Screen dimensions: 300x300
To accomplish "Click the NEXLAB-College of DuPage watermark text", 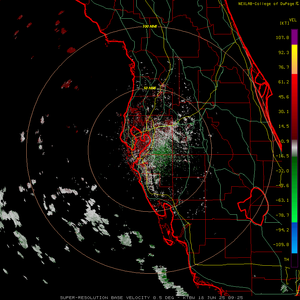I will click(x=268, y=4).
